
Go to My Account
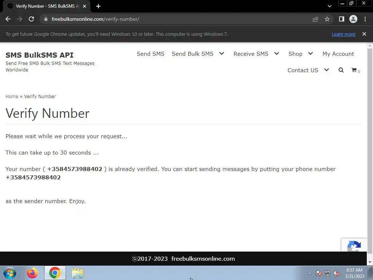point(338,54)
